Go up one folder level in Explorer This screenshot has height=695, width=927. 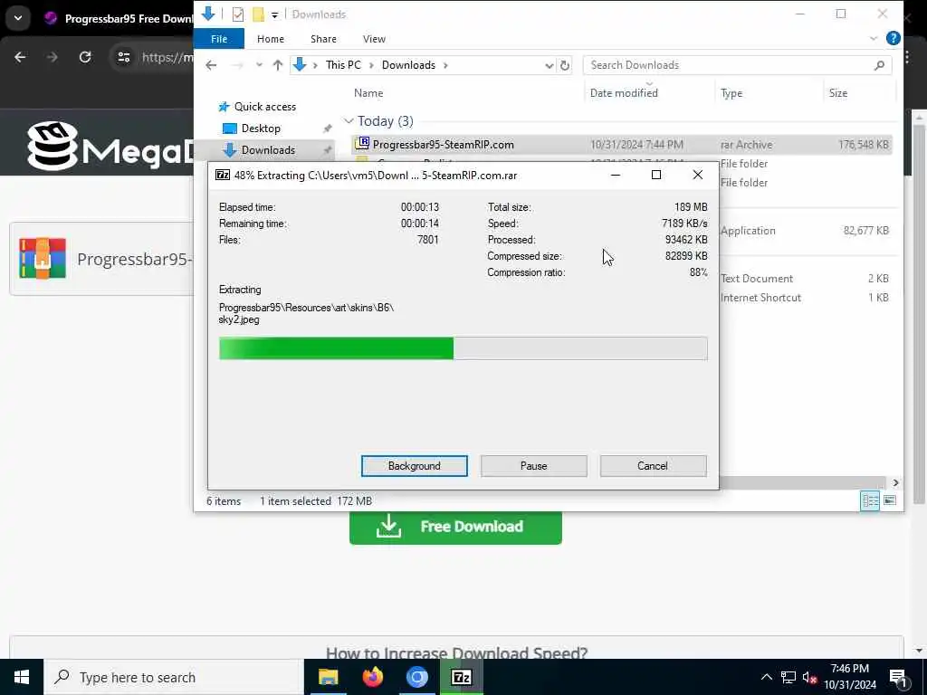point(277,65)
